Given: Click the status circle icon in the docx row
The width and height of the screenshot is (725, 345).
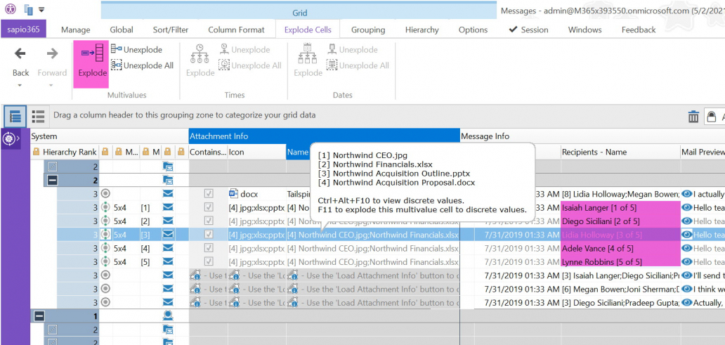Looking at the screenshot, I should pyautogui.click(x=106, y=194).
